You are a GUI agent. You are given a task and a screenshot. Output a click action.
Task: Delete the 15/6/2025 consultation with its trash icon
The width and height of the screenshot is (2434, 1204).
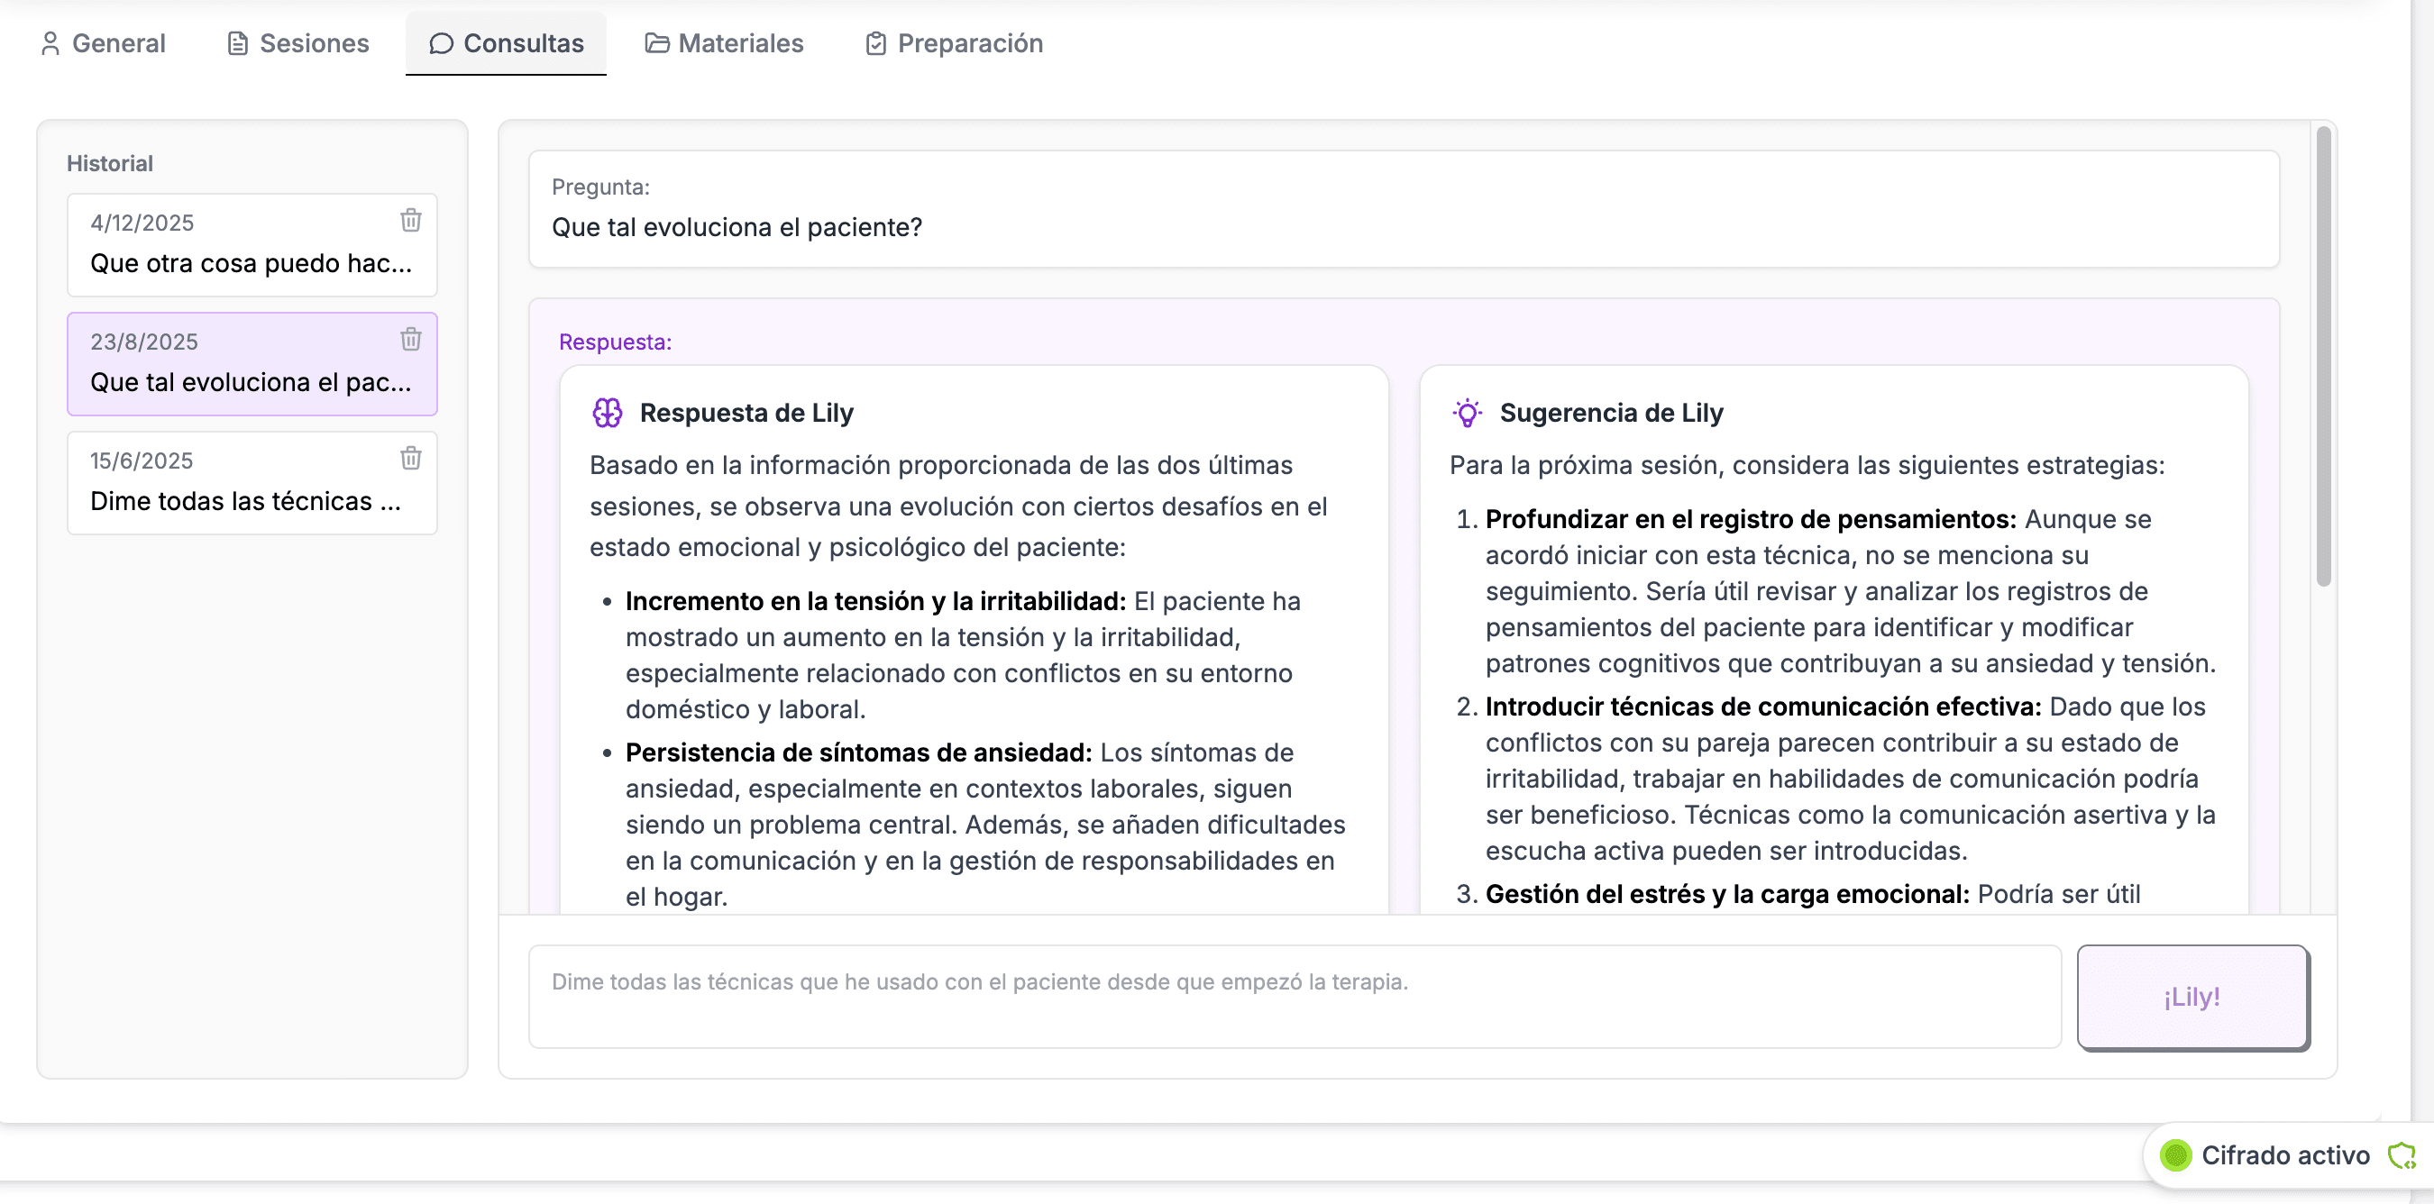click(x=411, y=458)
